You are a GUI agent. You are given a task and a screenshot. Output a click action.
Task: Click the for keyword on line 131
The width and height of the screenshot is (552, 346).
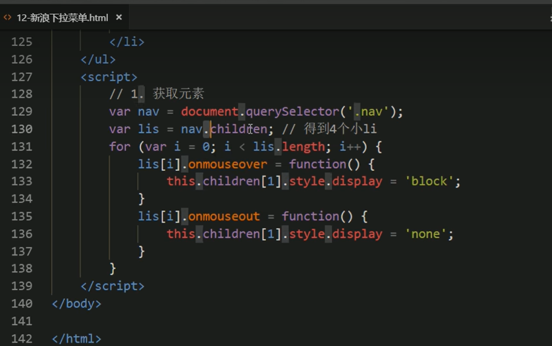coord(119,146)
